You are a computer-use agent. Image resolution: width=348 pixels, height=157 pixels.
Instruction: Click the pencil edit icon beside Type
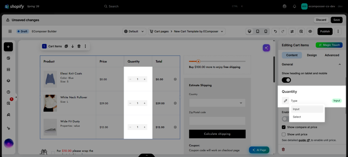(x=285, y=100)
